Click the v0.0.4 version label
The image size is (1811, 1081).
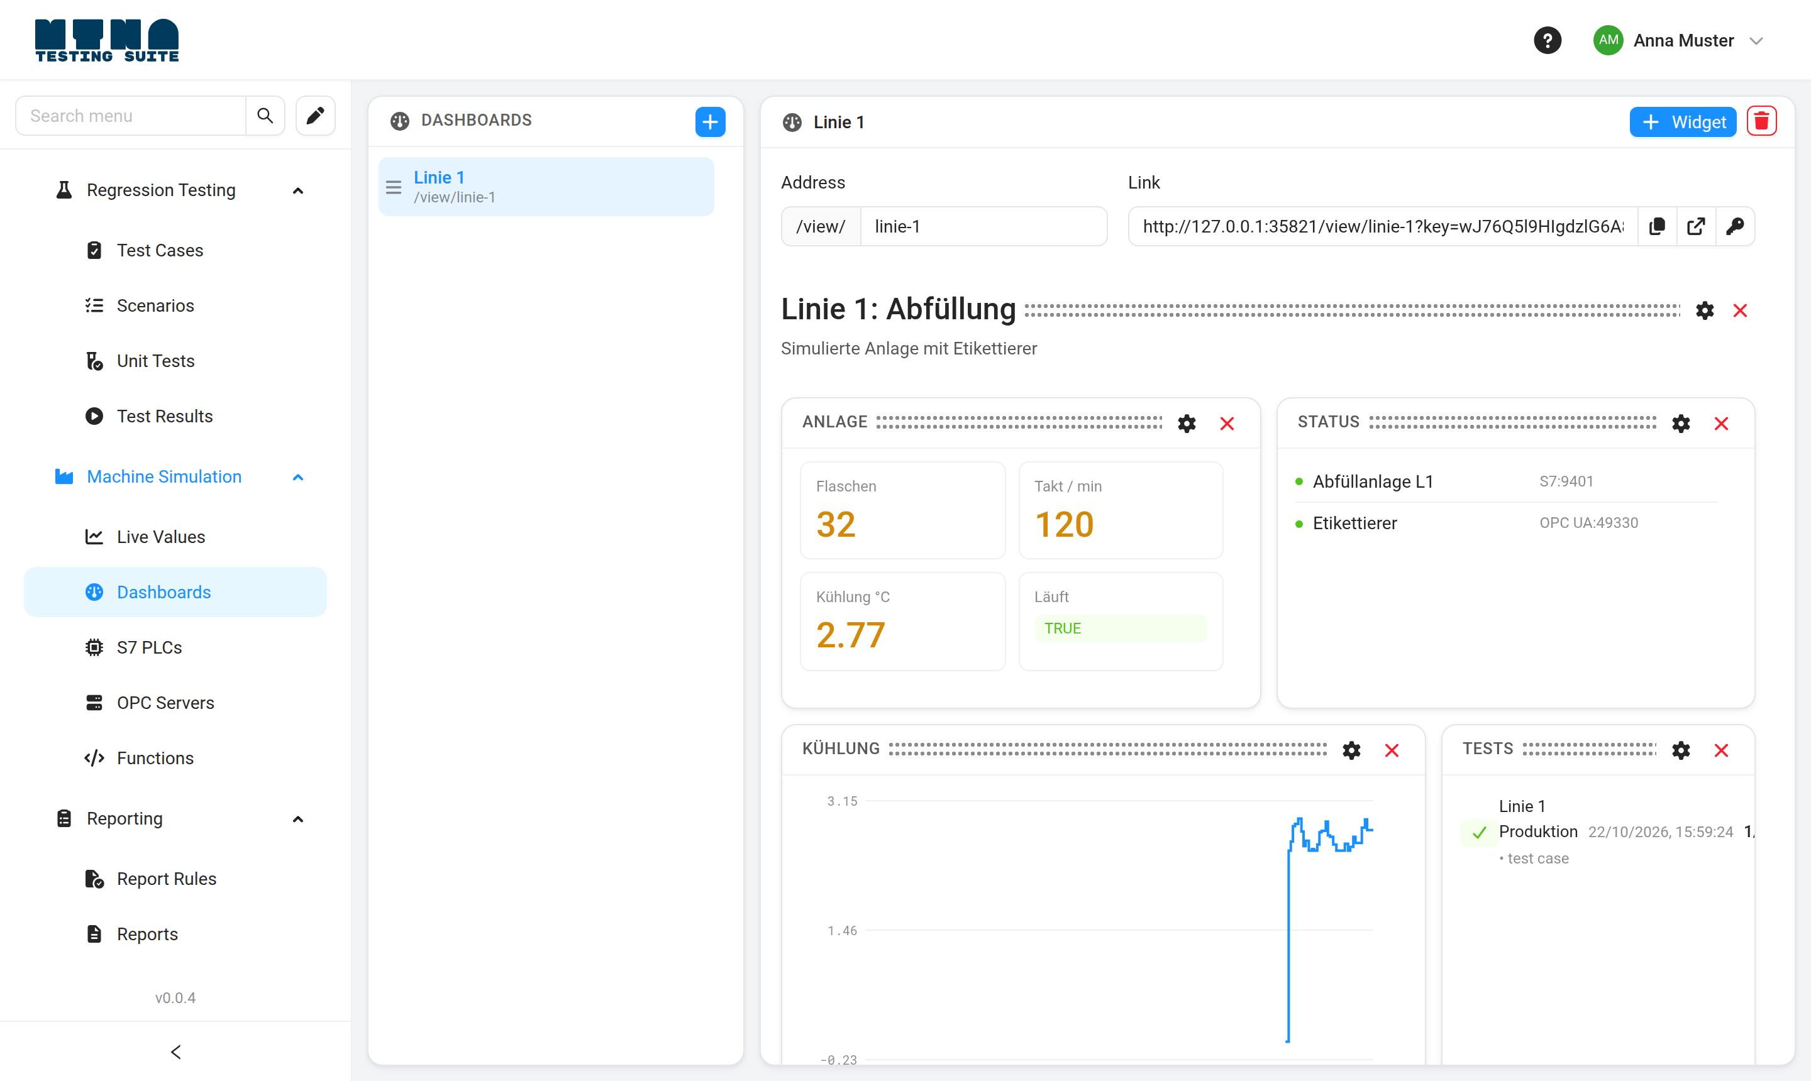point(175,997)
